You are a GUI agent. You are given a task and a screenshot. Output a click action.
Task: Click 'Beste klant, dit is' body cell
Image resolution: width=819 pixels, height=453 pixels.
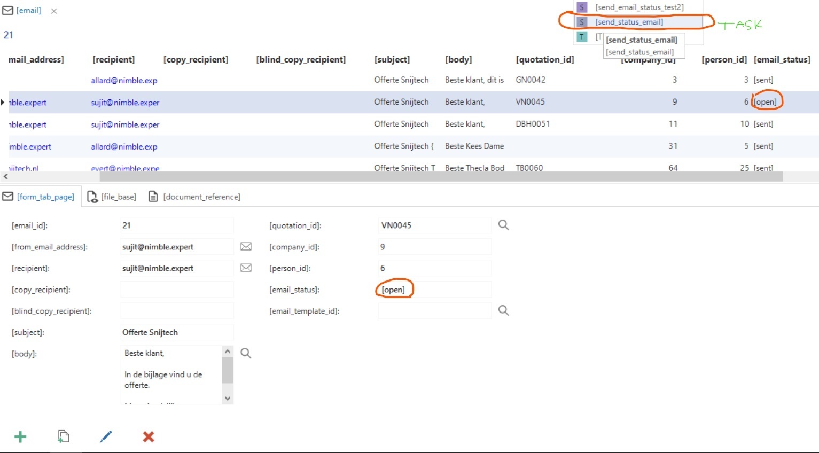[474, 80]
